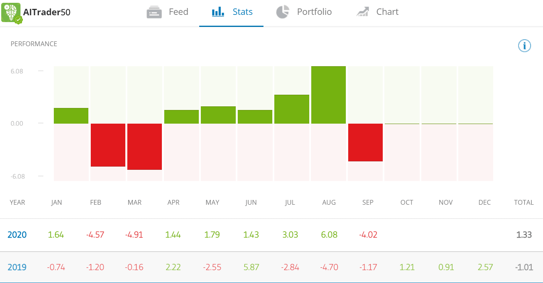Screen dimensions: 543x283
Task: Click the July green performance bar
Action: point(292,109)
